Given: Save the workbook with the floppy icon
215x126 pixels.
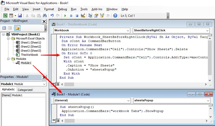Looking at the screenshot, I should 20,16.
